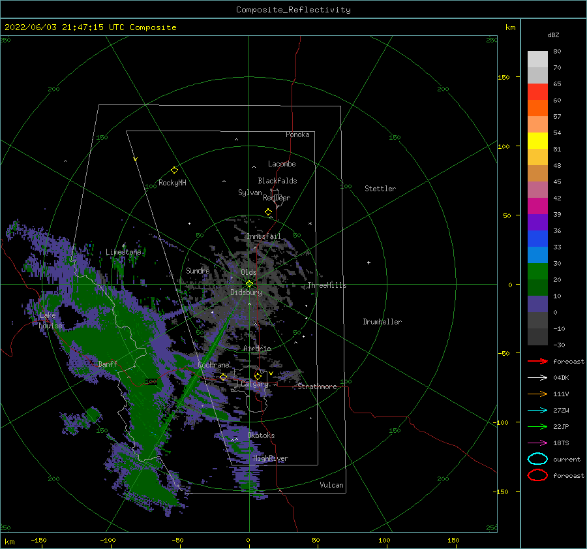
Task: Click the cyan current ellipse icon
Action: tap(537, 459)
